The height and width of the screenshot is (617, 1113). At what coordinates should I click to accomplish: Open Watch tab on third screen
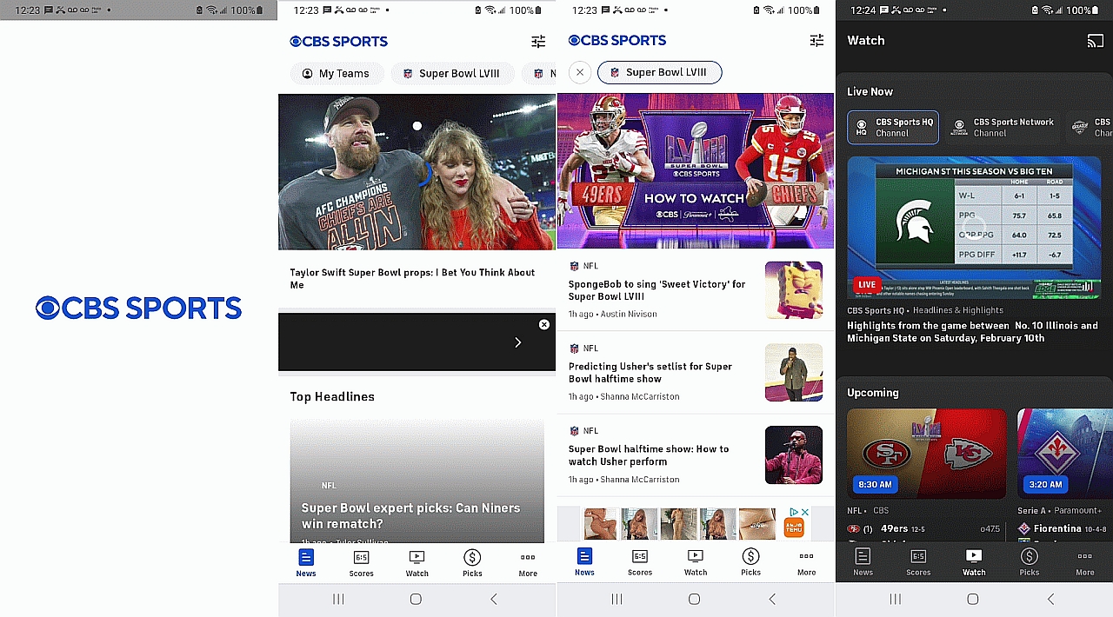pos(696,562)
